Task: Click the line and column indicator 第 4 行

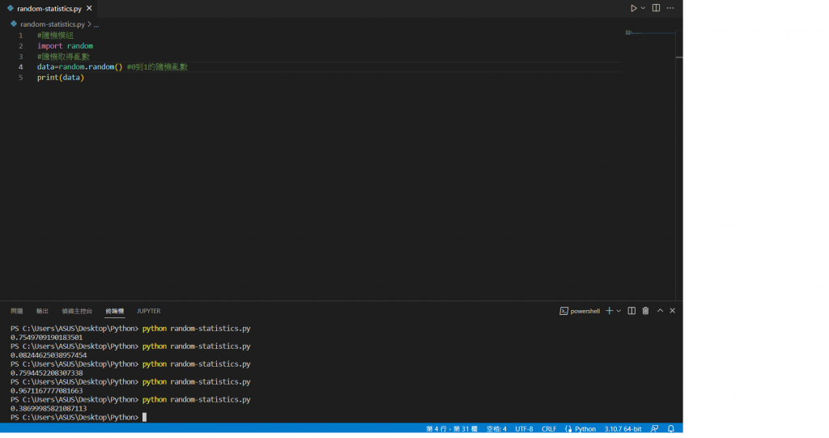Action: click(x=452, y=429)
